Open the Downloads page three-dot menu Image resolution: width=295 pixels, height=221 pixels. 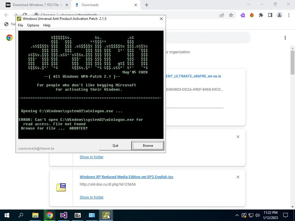[x=285, y=38]
